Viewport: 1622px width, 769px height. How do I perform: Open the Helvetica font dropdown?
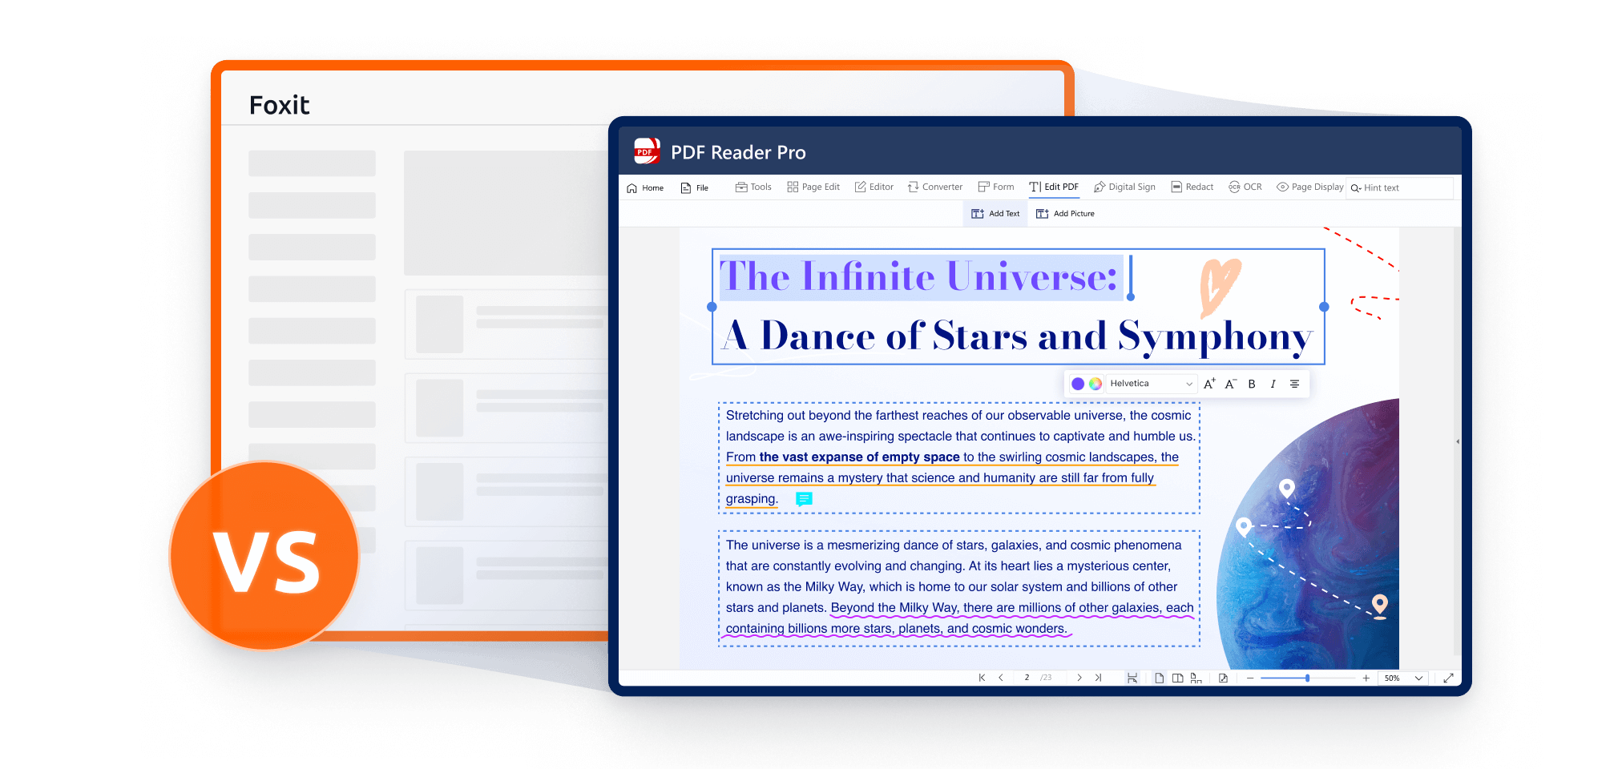point(1152,384)
